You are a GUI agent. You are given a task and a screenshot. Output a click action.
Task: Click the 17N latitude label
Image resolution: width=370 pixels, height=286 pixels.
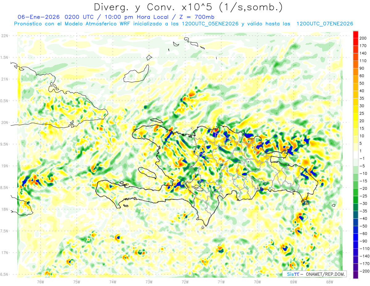(x=5, y=253)
